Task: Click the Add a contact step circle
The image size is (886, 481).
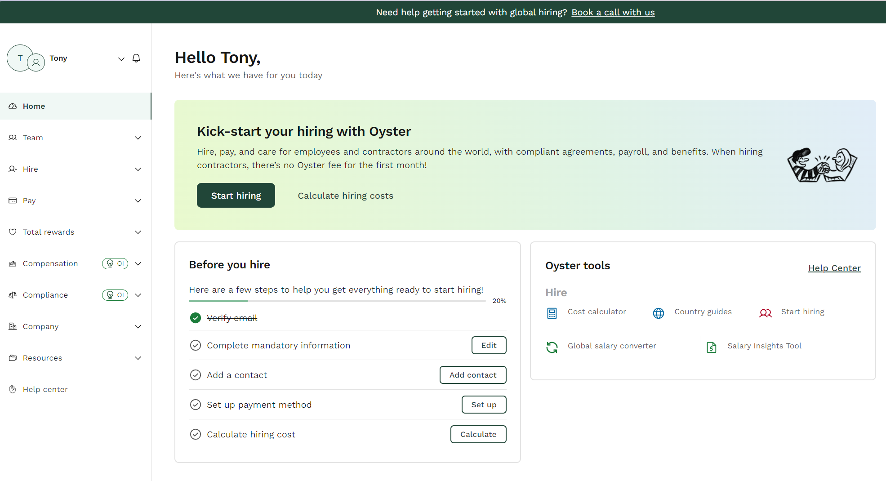Action: point(196,375)
